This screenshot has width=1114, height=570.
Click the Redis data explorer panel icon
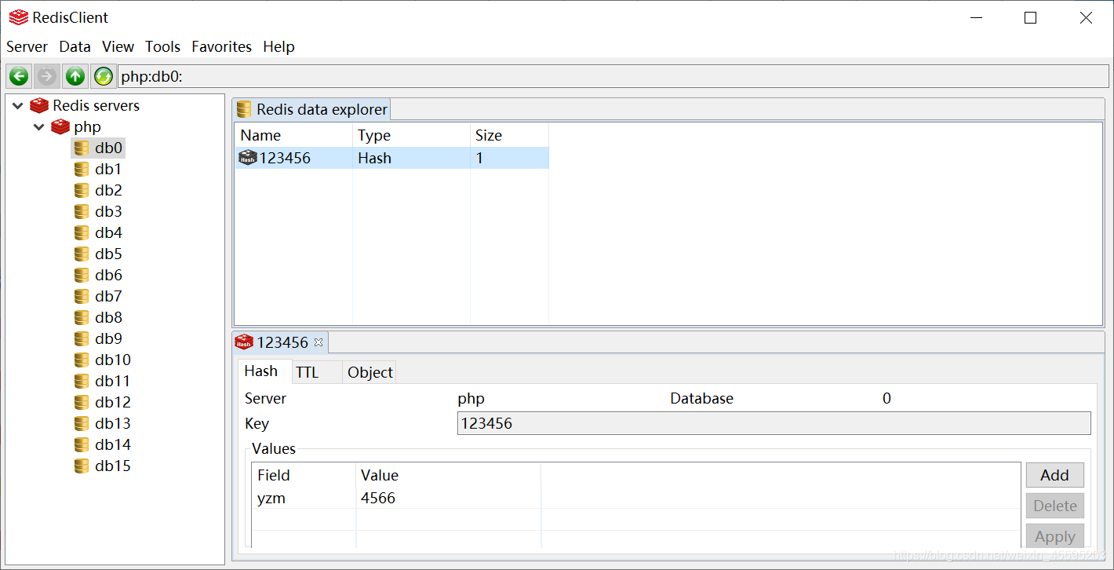click(x=242, y=109)
